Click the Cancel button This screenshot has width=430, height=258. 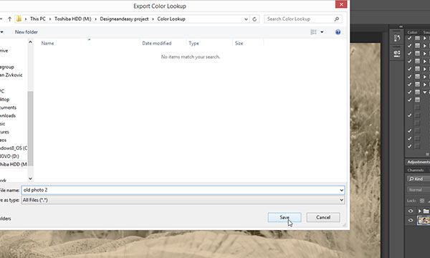pos(323,217)
